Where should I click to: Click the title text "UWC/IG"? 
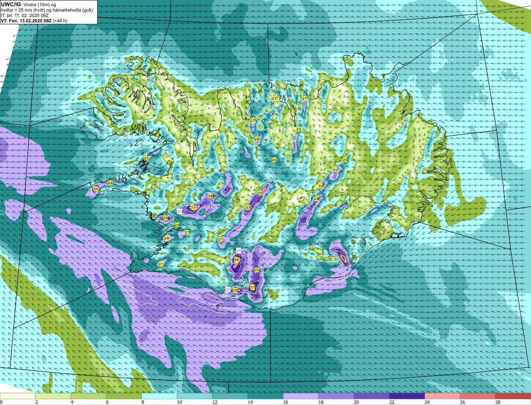[x=11, y=5]
